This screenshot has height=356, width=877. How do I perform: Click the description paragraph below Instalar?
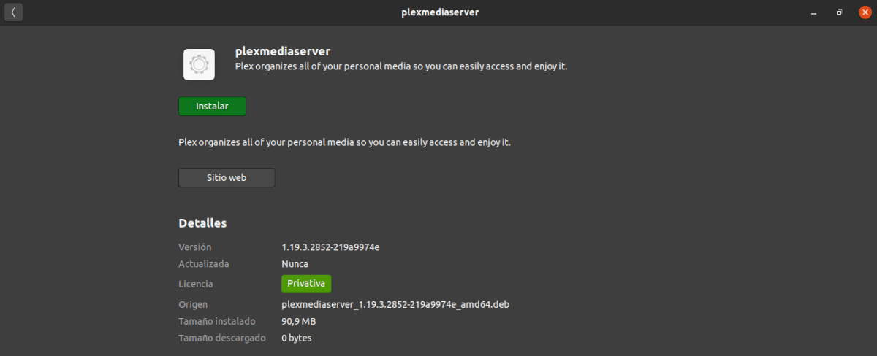(x=344, y=142)
